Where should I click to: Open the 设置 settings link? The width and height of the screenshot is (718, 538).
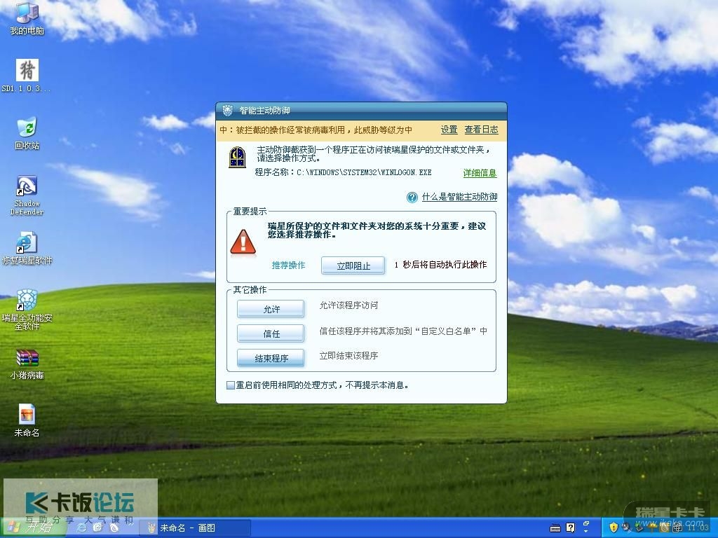click(x=449, y=130)
